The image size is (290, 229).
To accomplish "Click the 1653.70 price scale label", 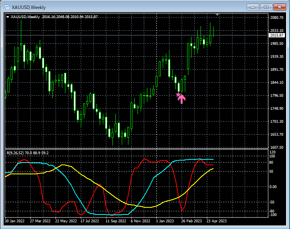I will point(277,135).
